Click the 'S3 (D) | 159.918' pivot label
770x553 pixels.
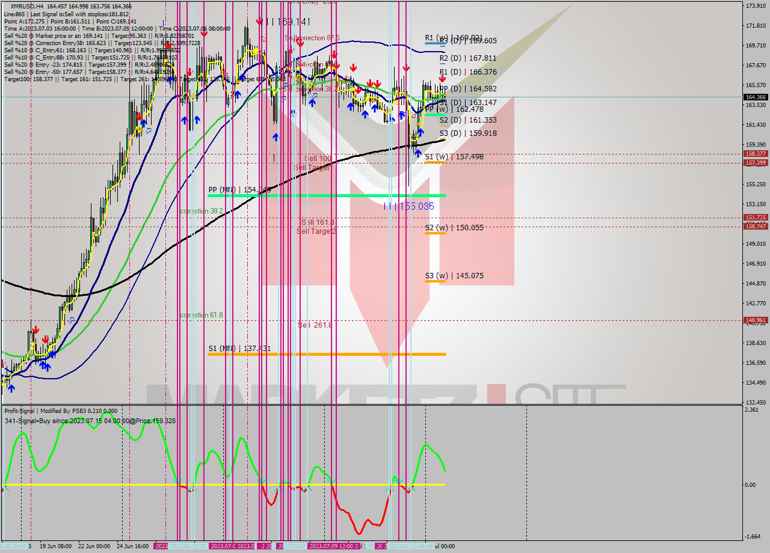tap(468, 133)
